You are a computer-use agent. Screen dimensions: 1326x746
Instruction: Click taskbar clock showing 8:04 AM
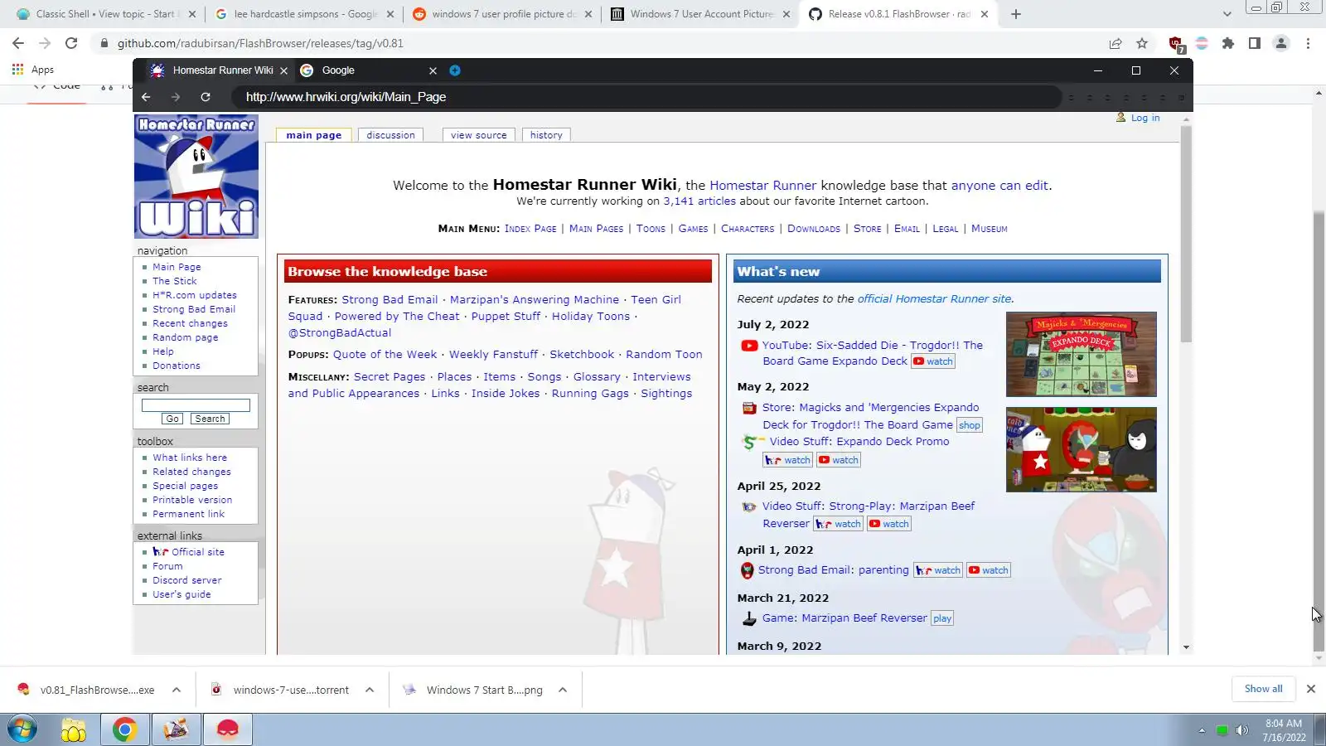(1283, 730)
